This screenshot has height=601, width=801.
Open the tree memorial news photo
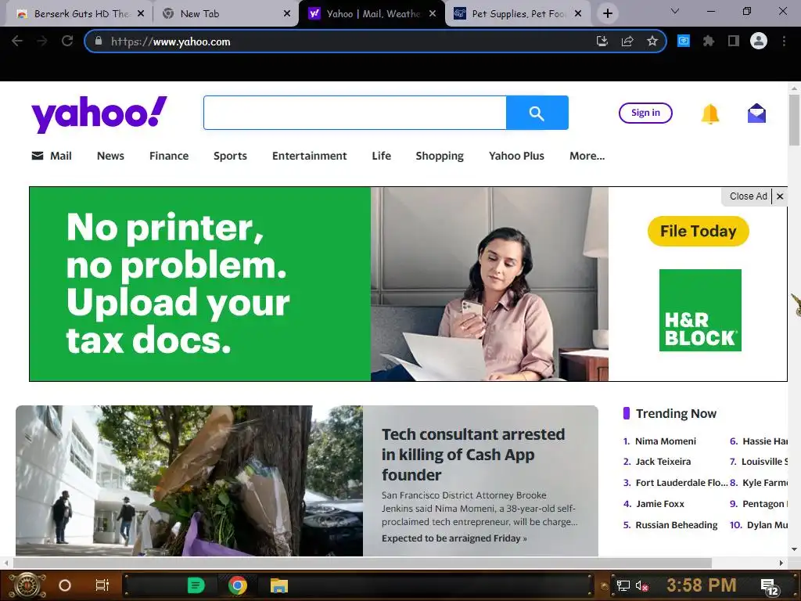189,481
